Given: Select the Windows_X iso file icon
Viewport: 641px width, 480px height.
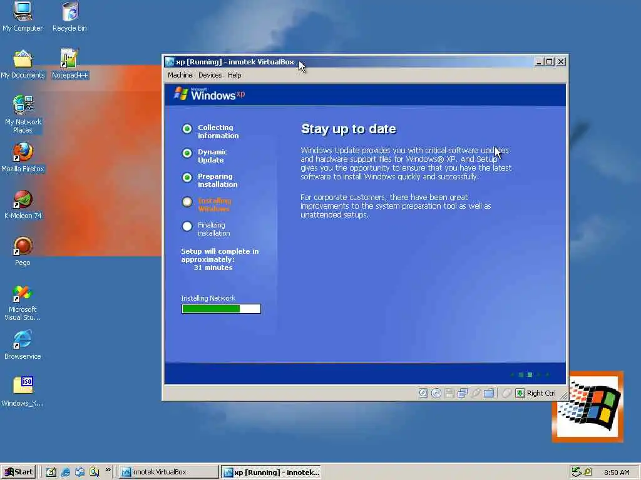Looking at the screenshot, I should pyautogui.click(x=23, y=392).
